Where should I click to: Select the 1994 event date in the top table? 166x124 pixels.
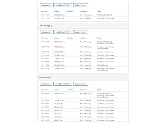(45, 15)
